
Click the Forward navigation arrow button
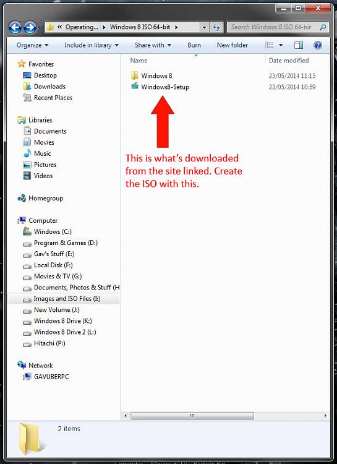coord(30,27)
